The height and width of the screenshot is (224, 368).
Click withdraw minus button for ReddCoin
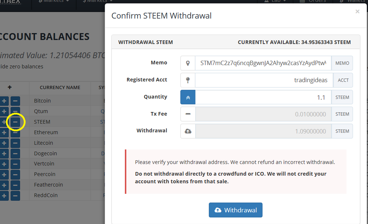point(15,196)
